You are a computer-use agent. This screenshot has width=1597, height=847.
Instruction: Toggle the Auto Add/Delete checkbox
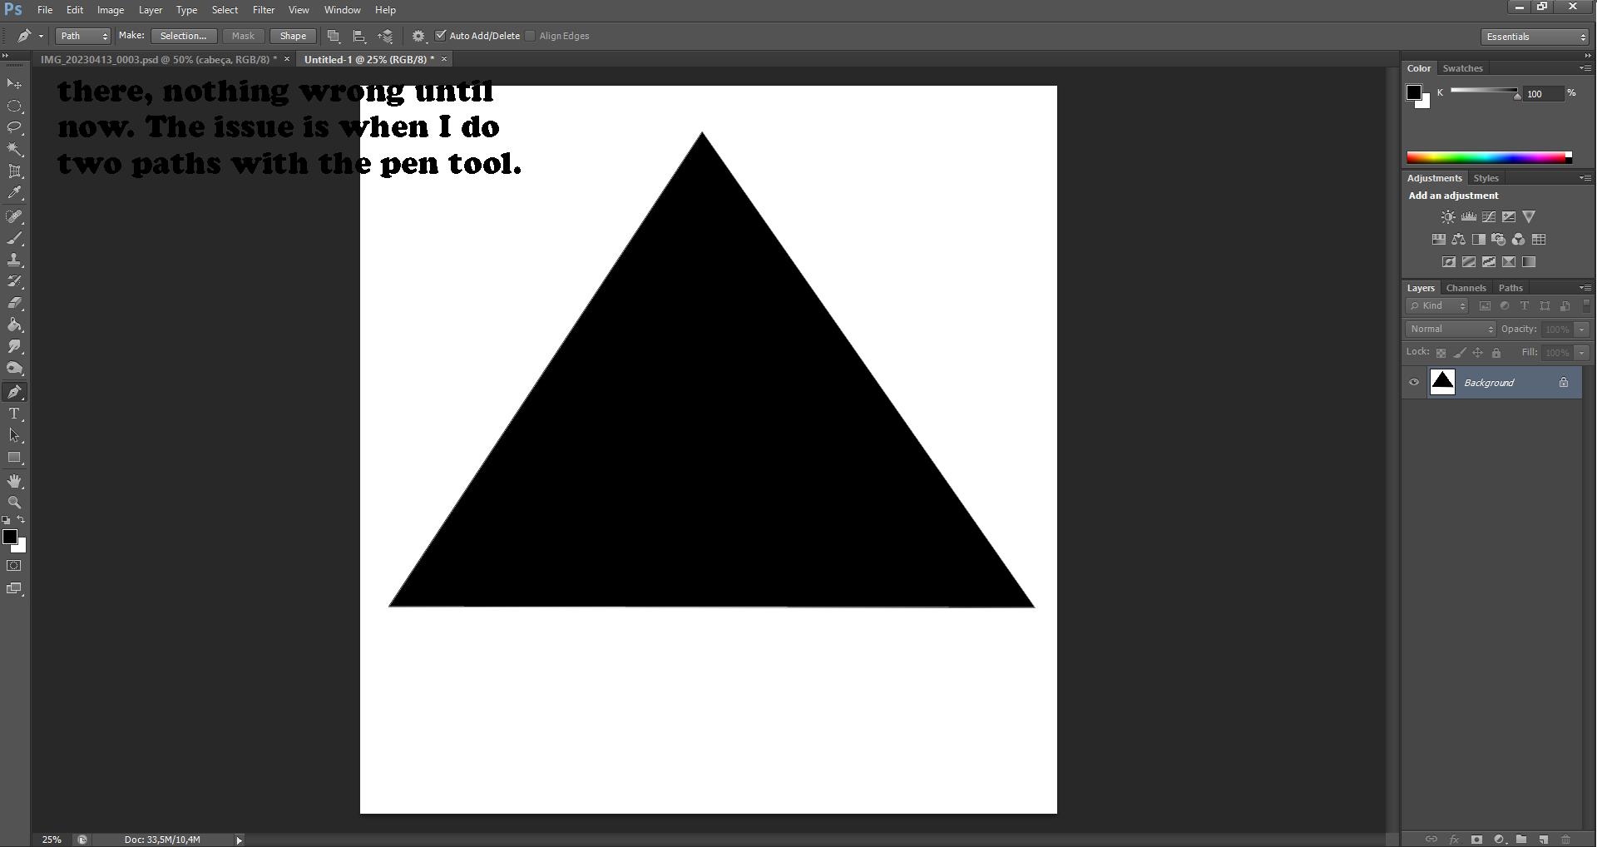tap(441, 36)
